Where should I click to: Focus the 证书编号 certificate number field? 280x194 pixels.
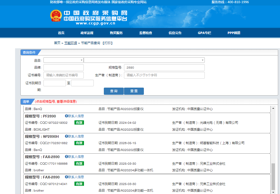coord(64,75)
